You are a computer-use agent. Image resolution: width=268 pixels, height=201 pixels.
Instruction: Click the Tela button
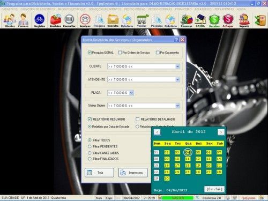99,173
